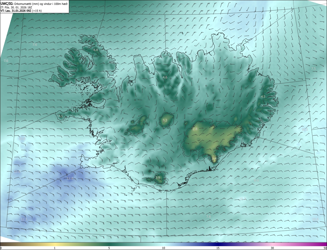Click the 3.9 value on the southern glacier
This screenshot has height=250, width=327.
[158, 177]
